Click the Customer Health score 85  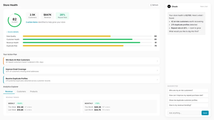tap(155, 39)
